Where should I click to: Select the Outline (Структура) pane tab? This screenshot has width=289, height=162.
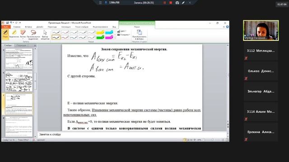coord(21,45)
